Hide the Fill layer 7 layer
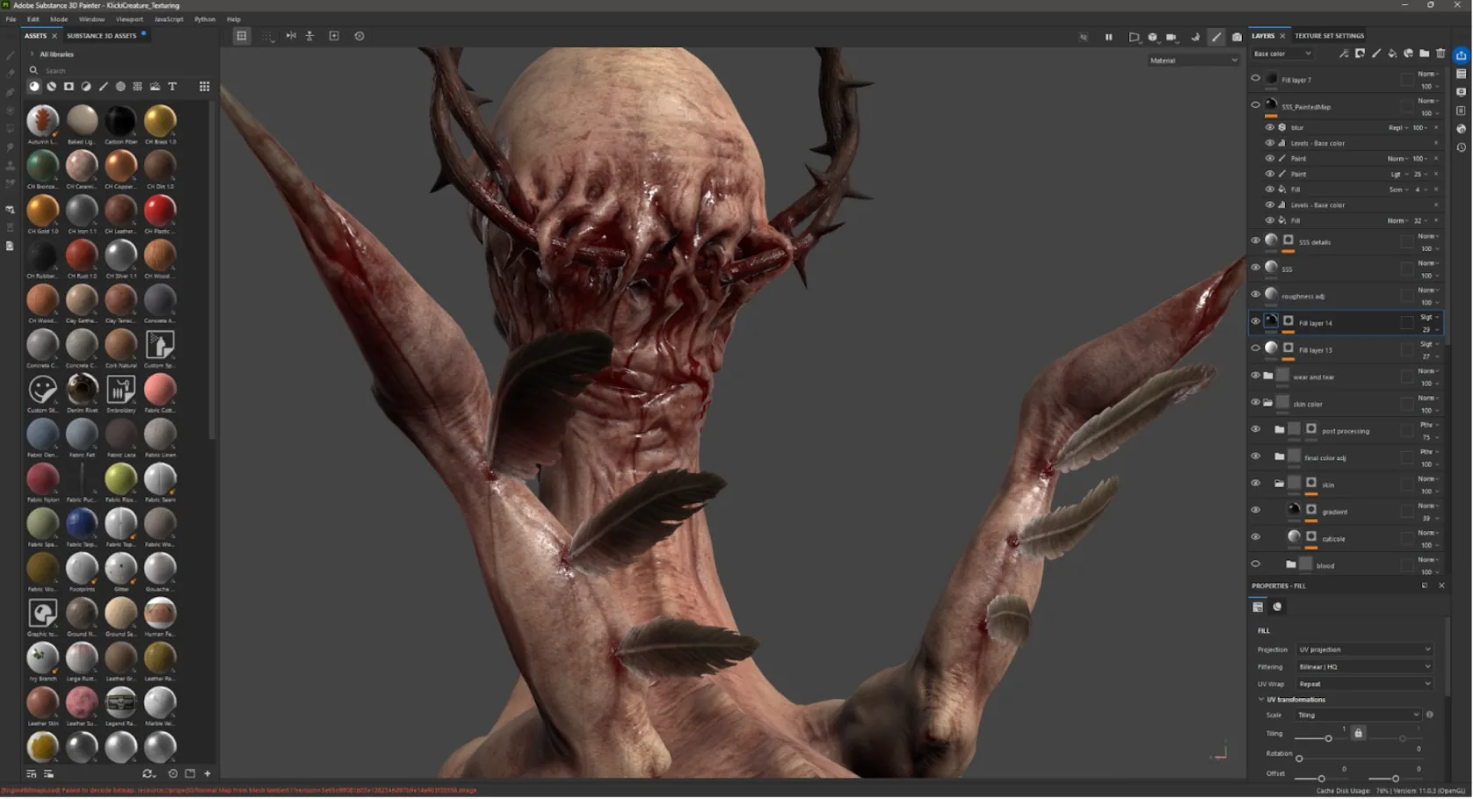Image resolution: width=1473 pixels, height=799 pixels. (1255, 78)
